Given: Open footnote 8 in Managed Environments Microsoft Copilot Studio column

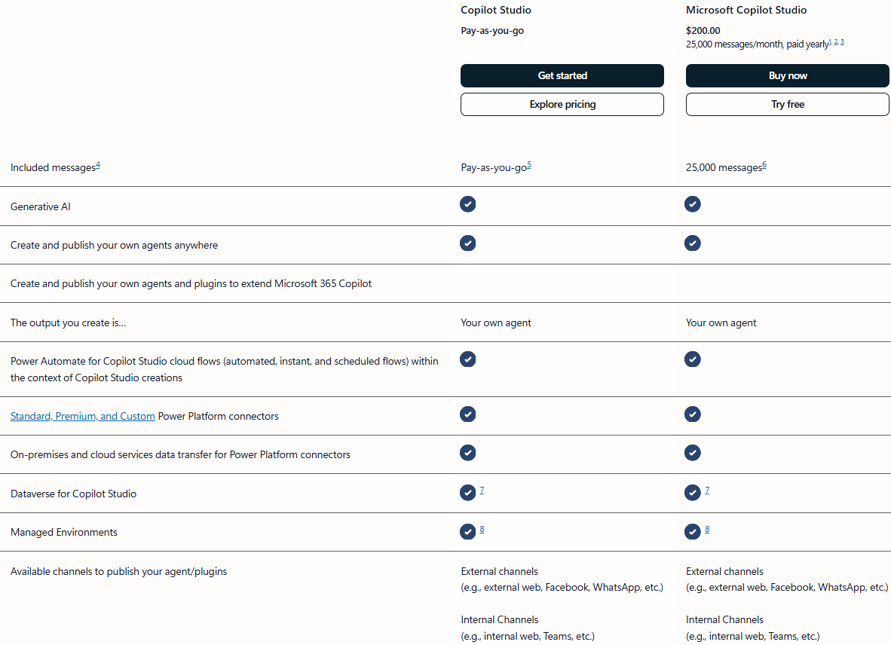Looking at the screenshot, I should tap(707, 529).
